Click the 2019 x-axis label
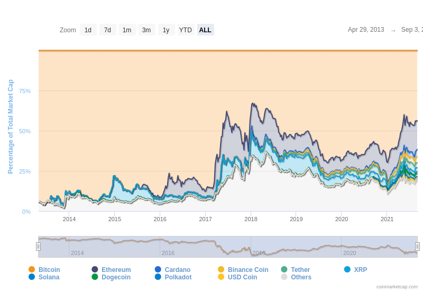The image size is (423, 291). point(296,219)
